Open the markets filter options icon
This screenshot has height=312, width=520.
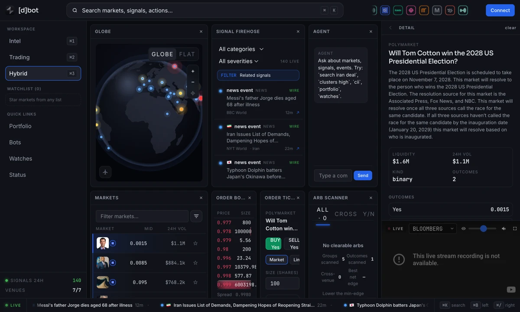click(196, 216)
